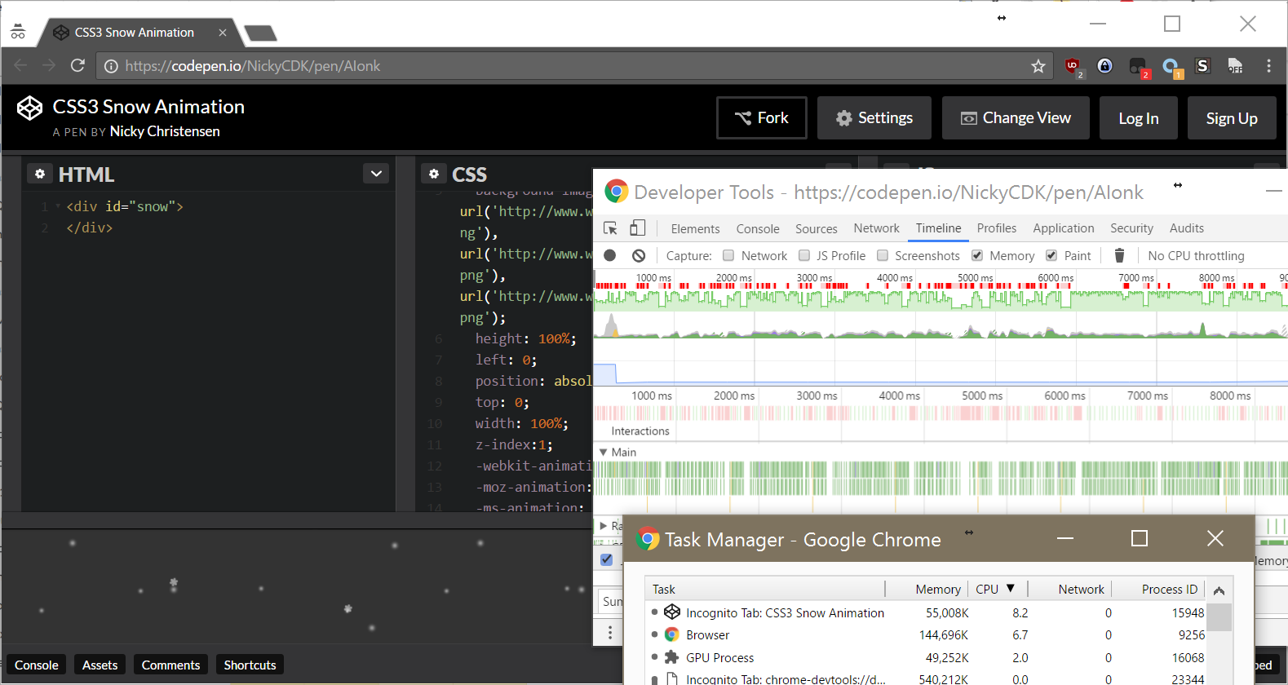Screen dimensions: 1288x685
Task: Open the Chrome three-dot menu
Action: pyautogui.click(x=1268, y=66)
